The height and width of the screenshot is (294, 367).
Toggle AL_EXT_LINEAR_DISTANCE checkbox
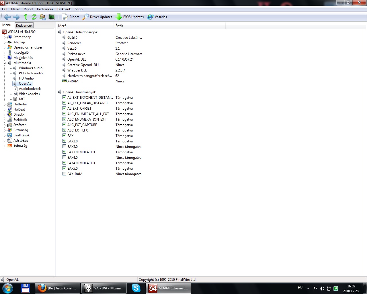tap(64, 103)
